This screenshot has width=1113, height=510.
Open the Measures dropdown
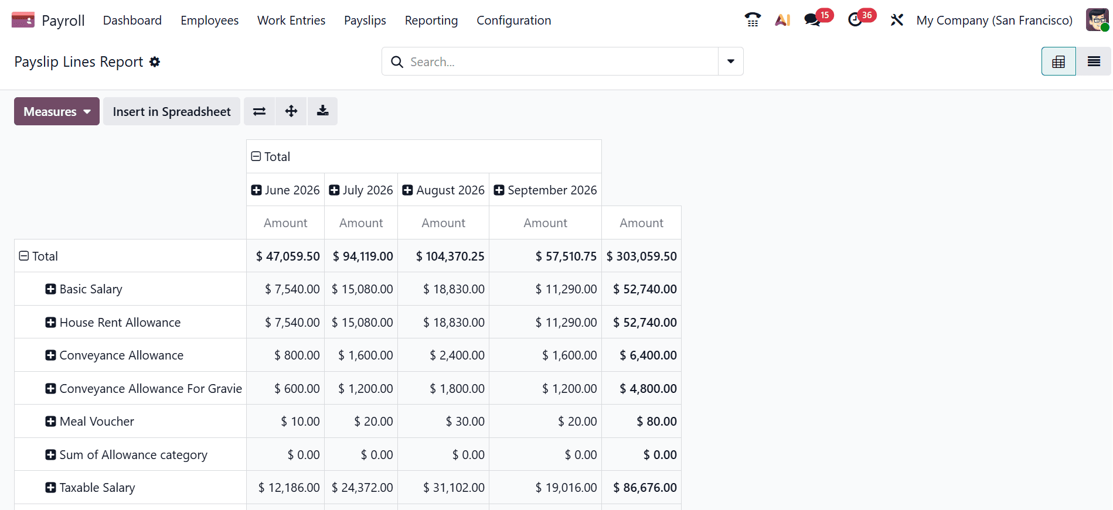pyautogui.click(x=57, y=111)
